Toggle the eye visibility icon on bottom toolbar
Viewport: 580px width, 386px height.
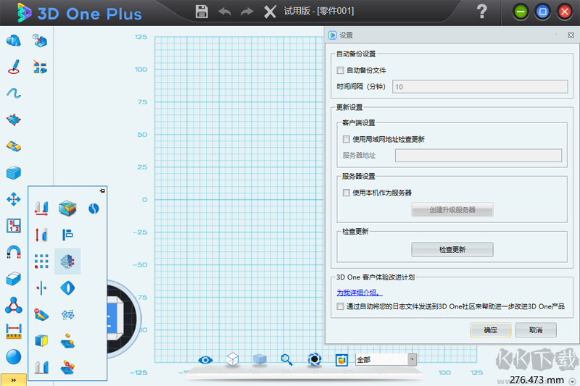[x=207, y=359]
